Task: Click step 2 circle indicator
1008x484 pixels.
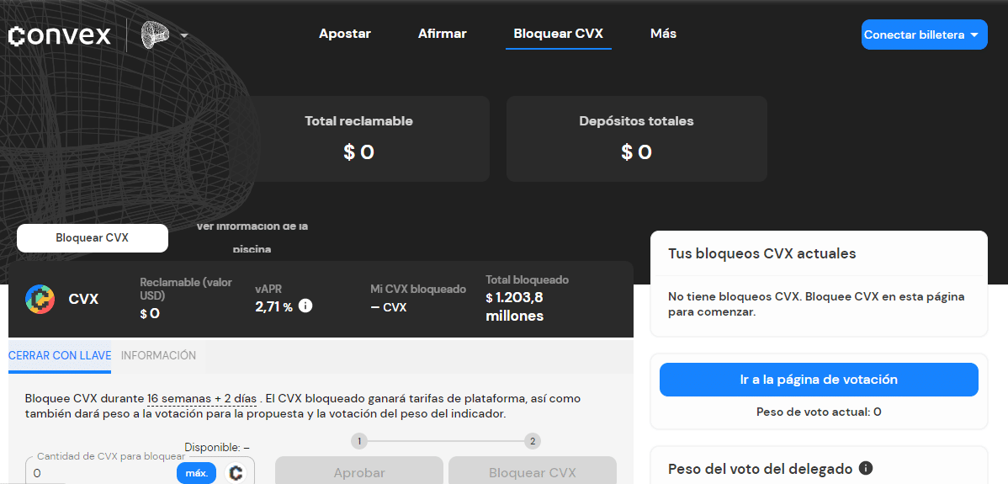Action: click(x=532, y=441)
